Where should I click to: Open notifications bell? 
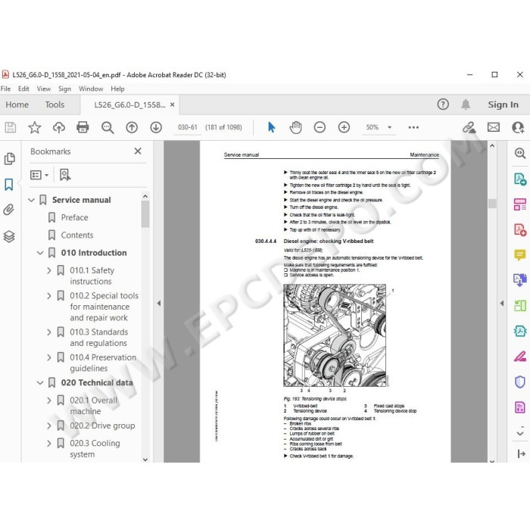click(466, 104)
